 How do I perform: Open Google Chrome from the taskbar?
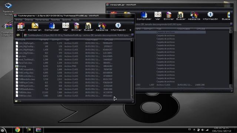coord(17,130)
